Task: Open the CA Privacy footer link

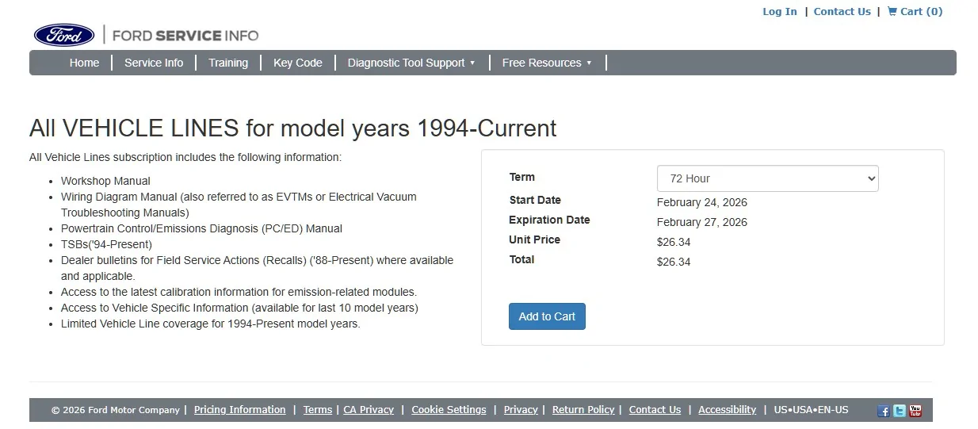Action: (369, 410)
